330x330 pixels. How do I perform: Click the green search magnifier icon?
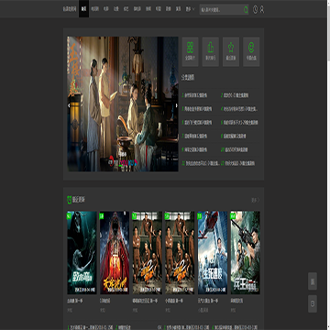246,10
